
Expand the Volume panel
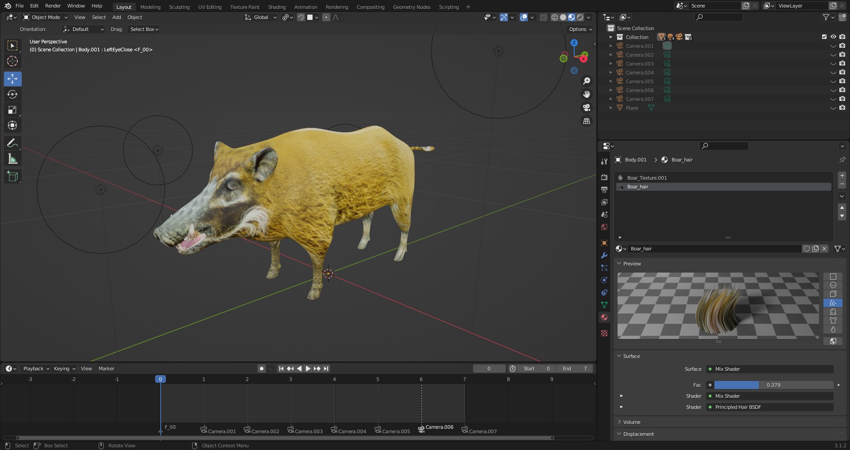tap(619, 422)
